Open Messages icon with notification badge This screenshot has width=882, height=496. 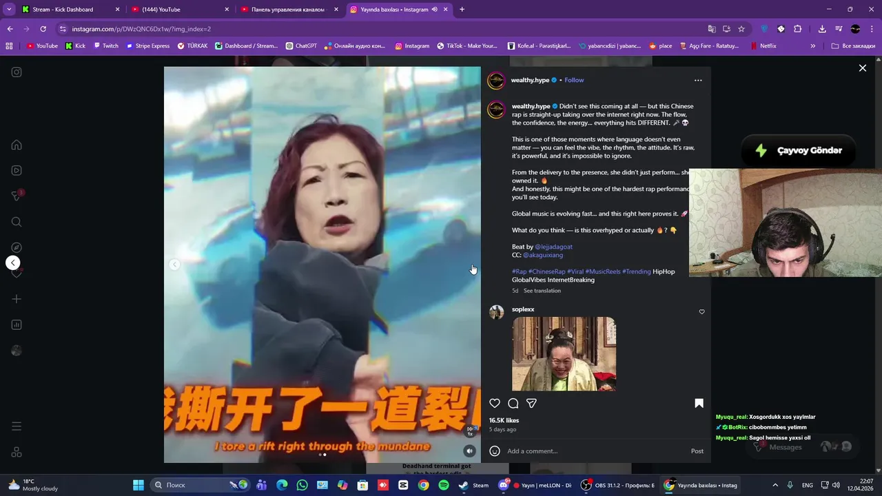pos(17,196)
